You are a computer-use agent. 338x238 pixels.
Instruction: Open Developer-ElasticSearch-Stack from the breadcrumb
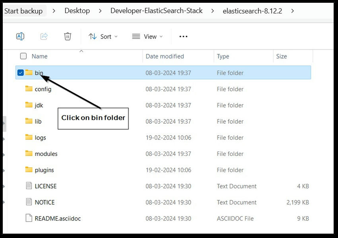(x=156, y=11)
